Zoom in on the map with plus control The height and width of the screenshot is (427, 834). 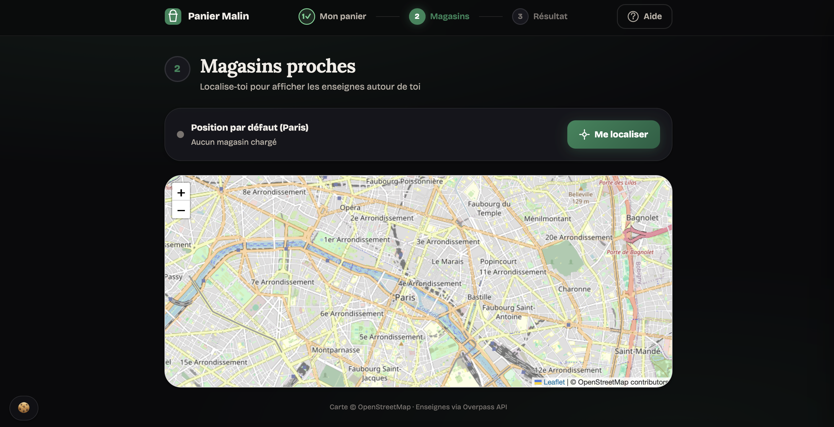(x=181, y=192)
